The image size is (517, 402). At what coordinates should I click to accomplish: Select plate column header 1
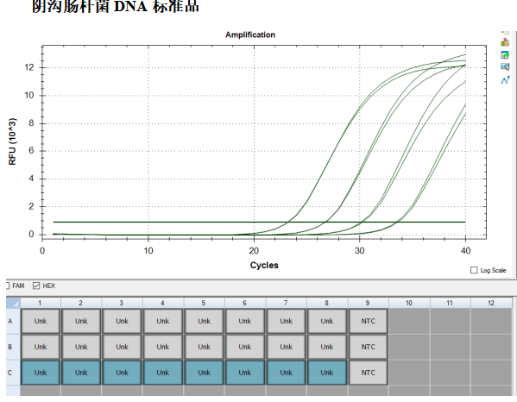coord(41,303)
